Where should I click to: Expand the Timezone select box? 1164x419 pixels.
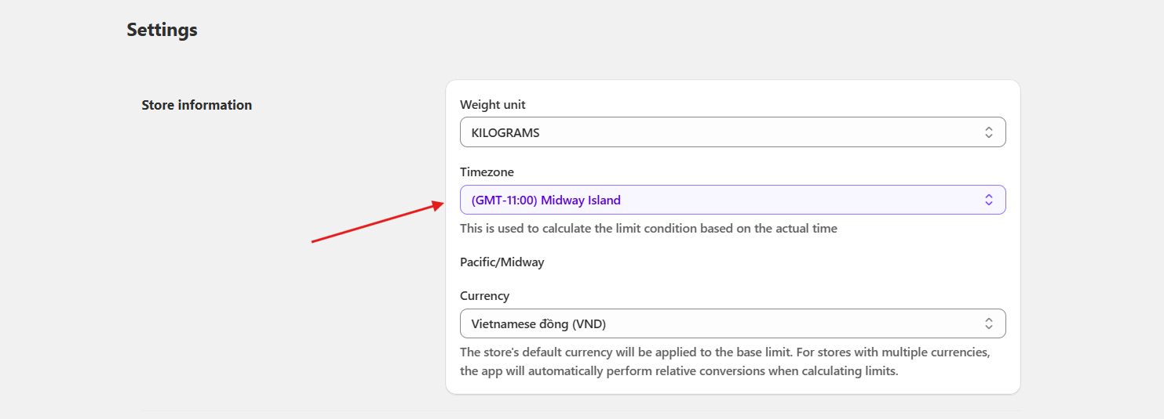tap(732, 200)
